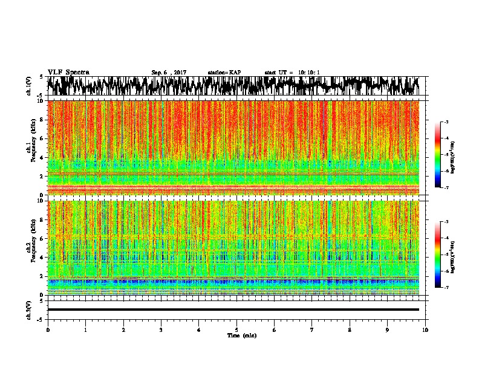Click the ch.2 colorbar label '-7'

[x=446, y=287]
